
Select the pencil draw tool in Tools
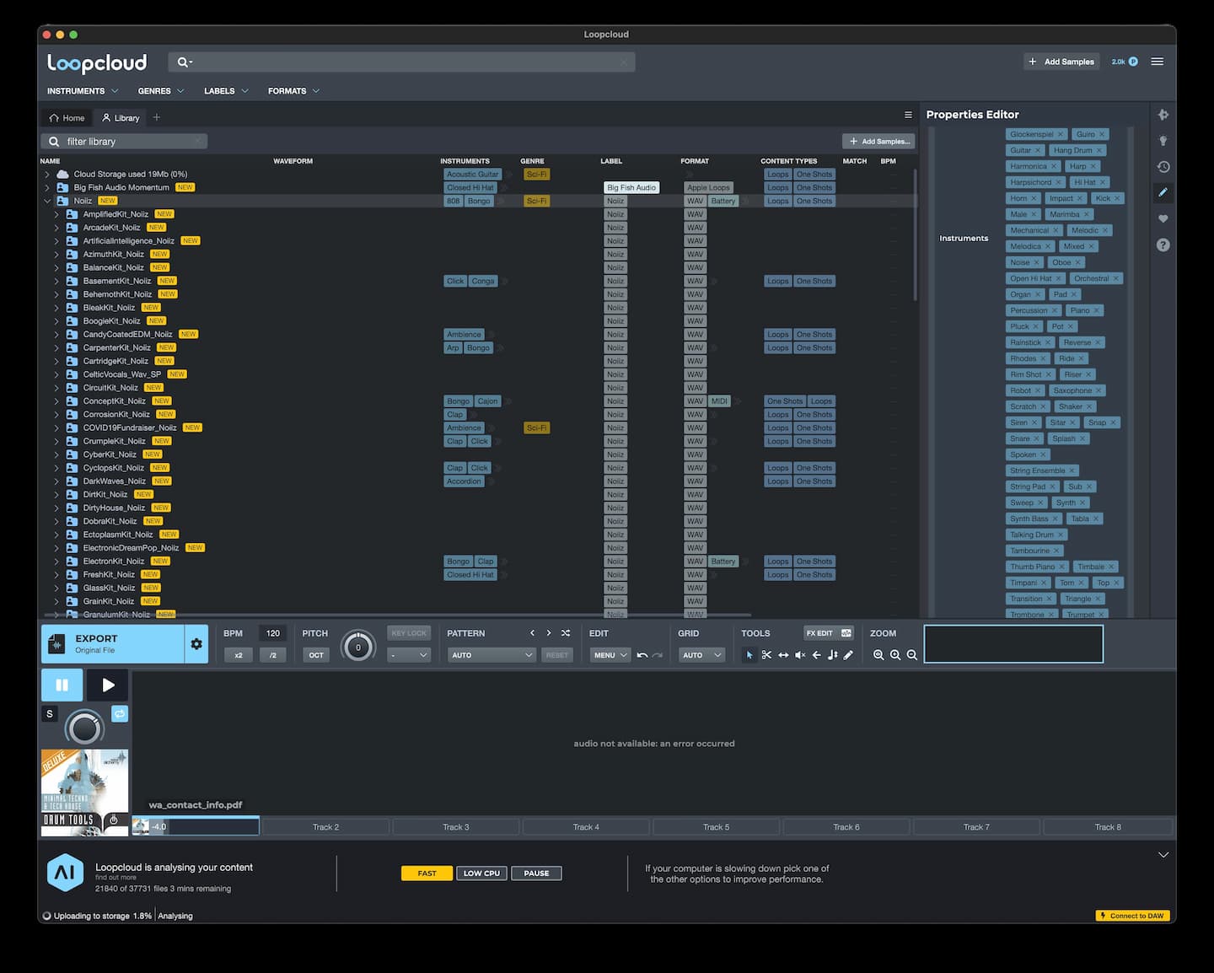pyautogui.click(x=849, y=654)
